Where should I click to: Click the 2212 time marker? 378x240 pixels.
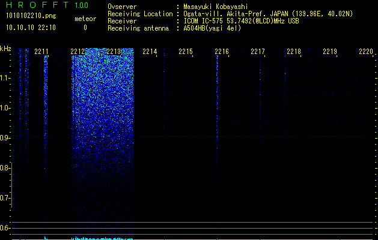[78, 52]
